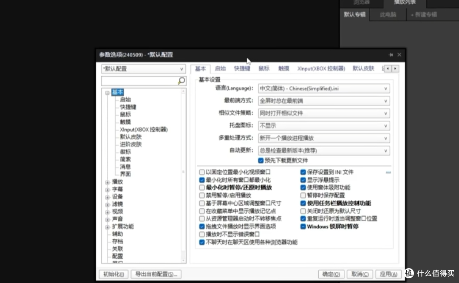This screenshot has height=283, width=459.
Task: Click the 取消(C) button
Action: (360, 274)
